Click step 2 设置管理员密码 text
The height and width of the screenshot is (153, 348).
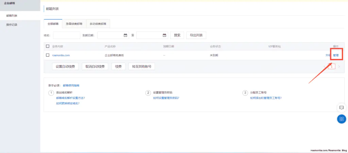[163, 93]
